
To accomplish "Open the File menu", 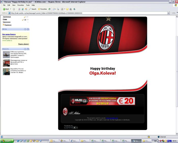I will point(4,5).
